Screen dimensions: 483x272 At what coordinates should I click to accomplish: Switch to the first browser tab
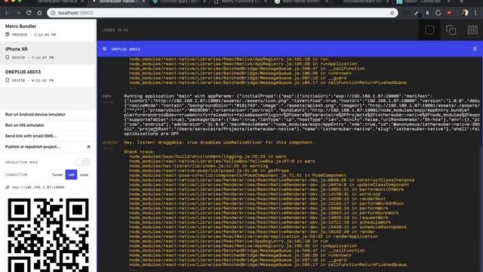point(58,2)
